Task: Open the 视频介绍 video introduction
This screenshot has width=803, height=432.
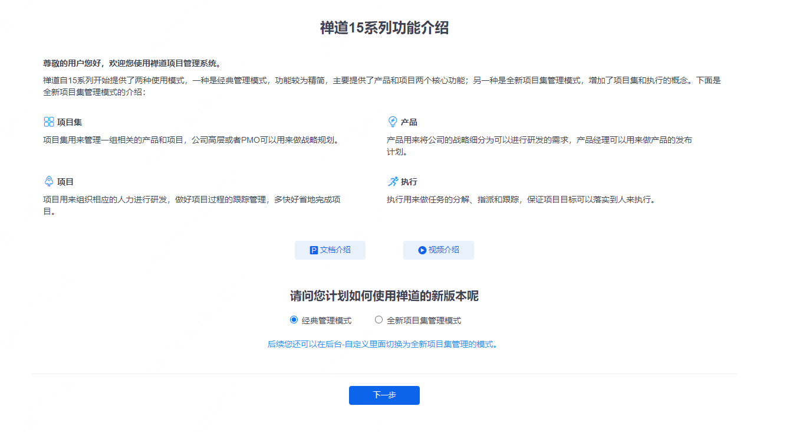Action: (x=439, y=250)
